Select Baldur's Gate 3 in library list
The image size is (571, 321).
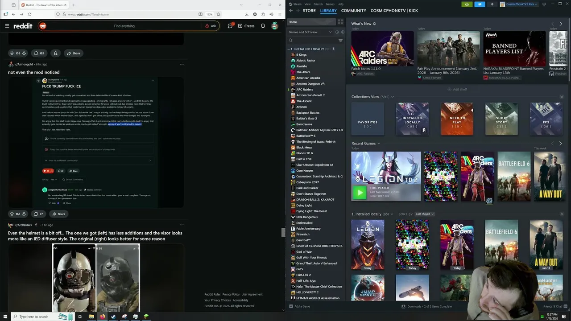[x=306, y=119]
